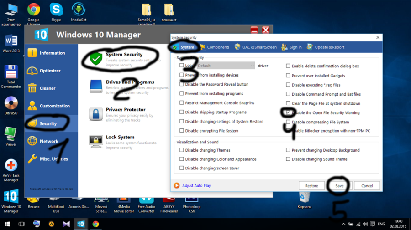Open Task View on the taskbar
This screenshot has width=411, height=230.
[x=21, y=224]
